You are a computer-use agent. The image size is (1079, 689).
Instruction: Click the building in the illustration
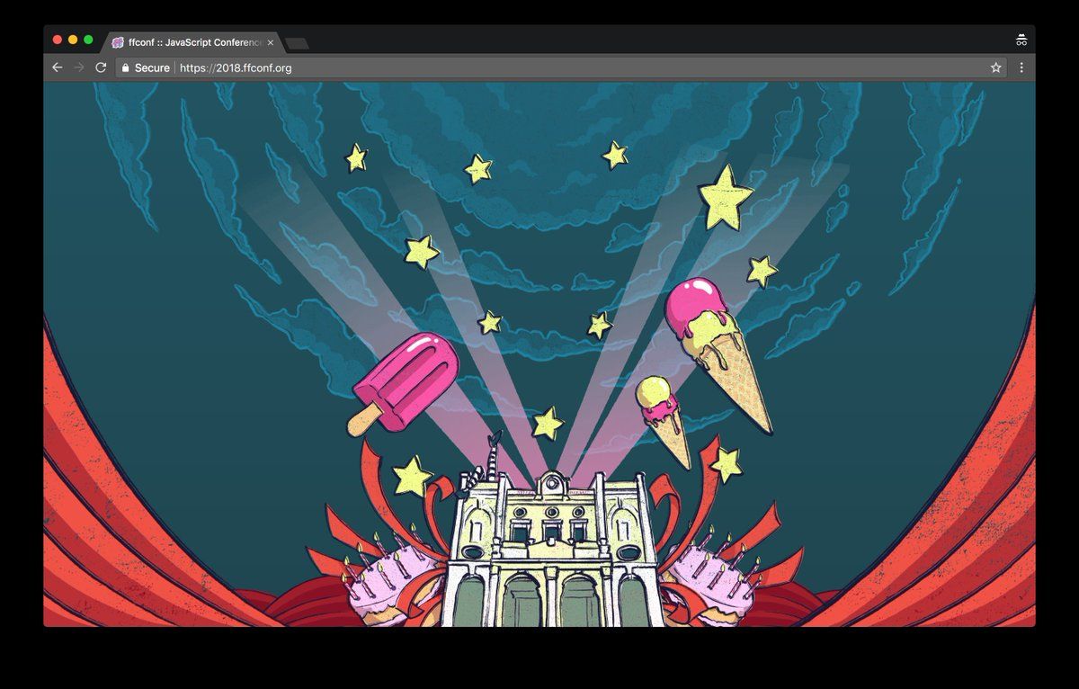551,549
